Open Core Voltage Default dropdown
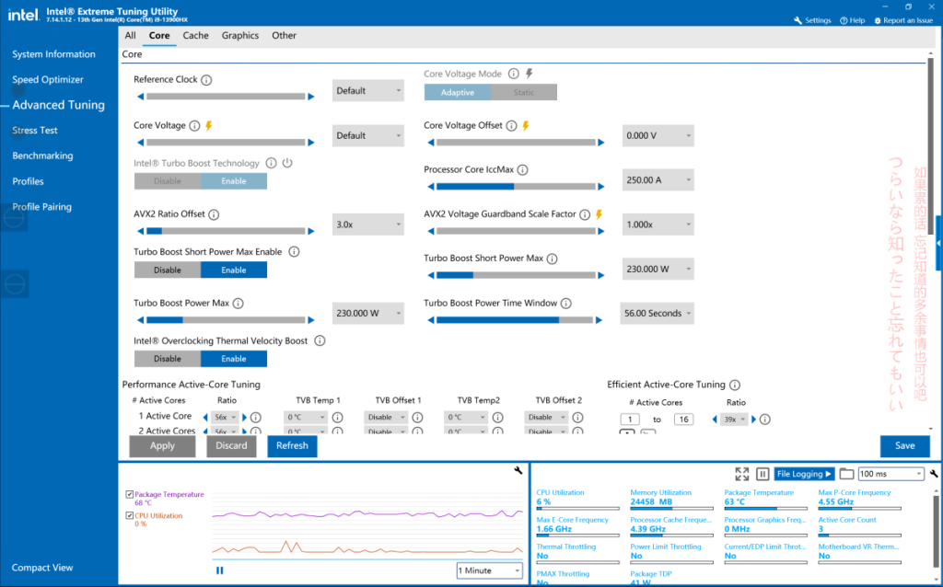The image size is (943, 587). point(368,136)
